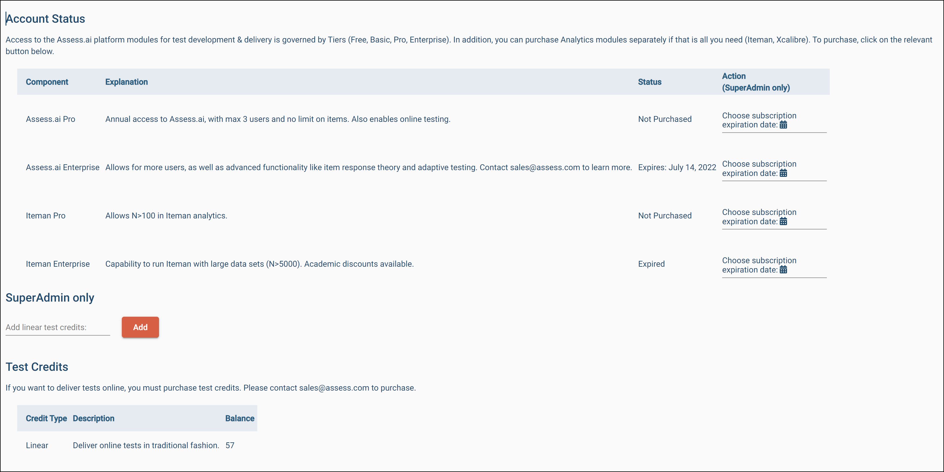944x472 pixels.
Task: Click the Credit Type column header
Action: point(46,418)
